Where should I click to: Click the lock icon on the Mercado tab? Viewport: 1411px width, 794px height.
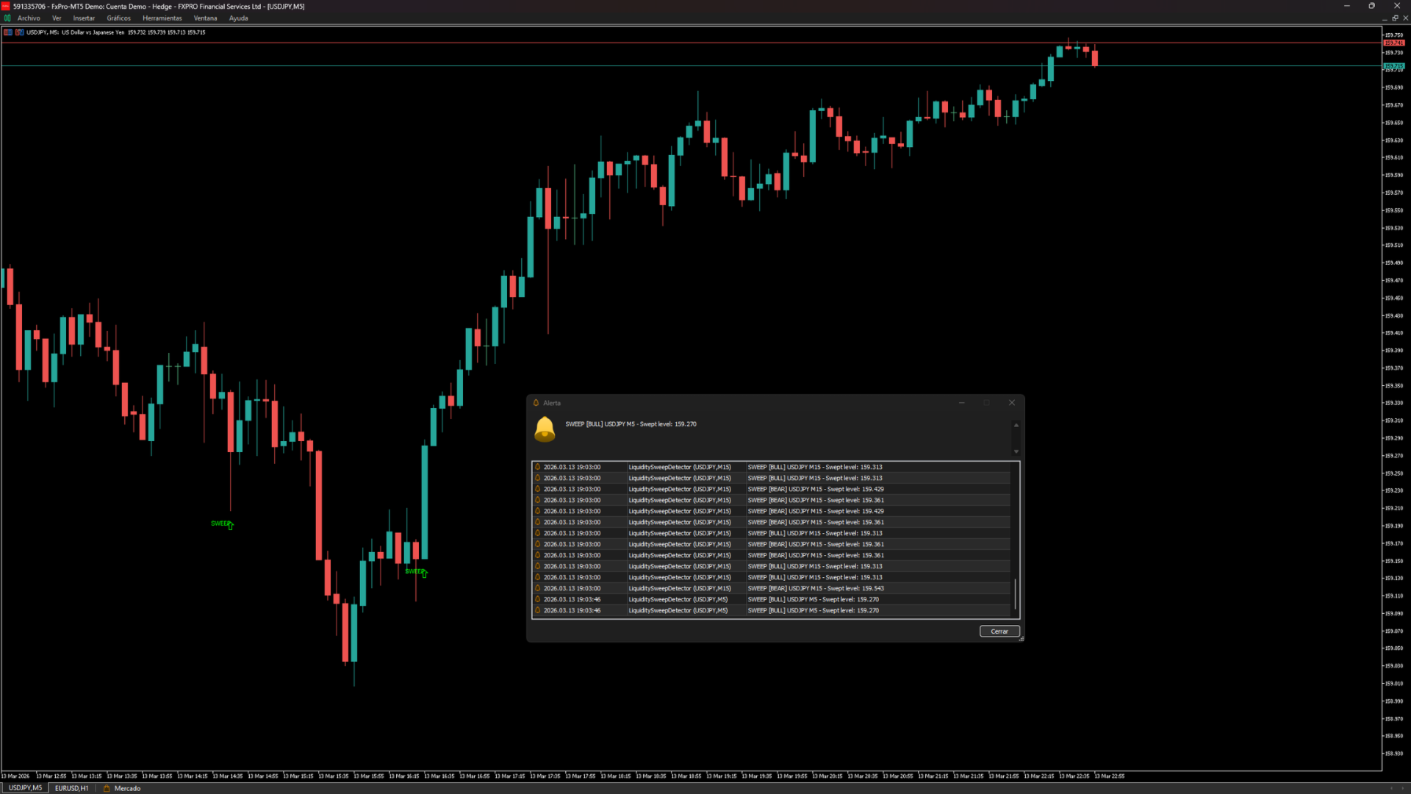point(107,788)
